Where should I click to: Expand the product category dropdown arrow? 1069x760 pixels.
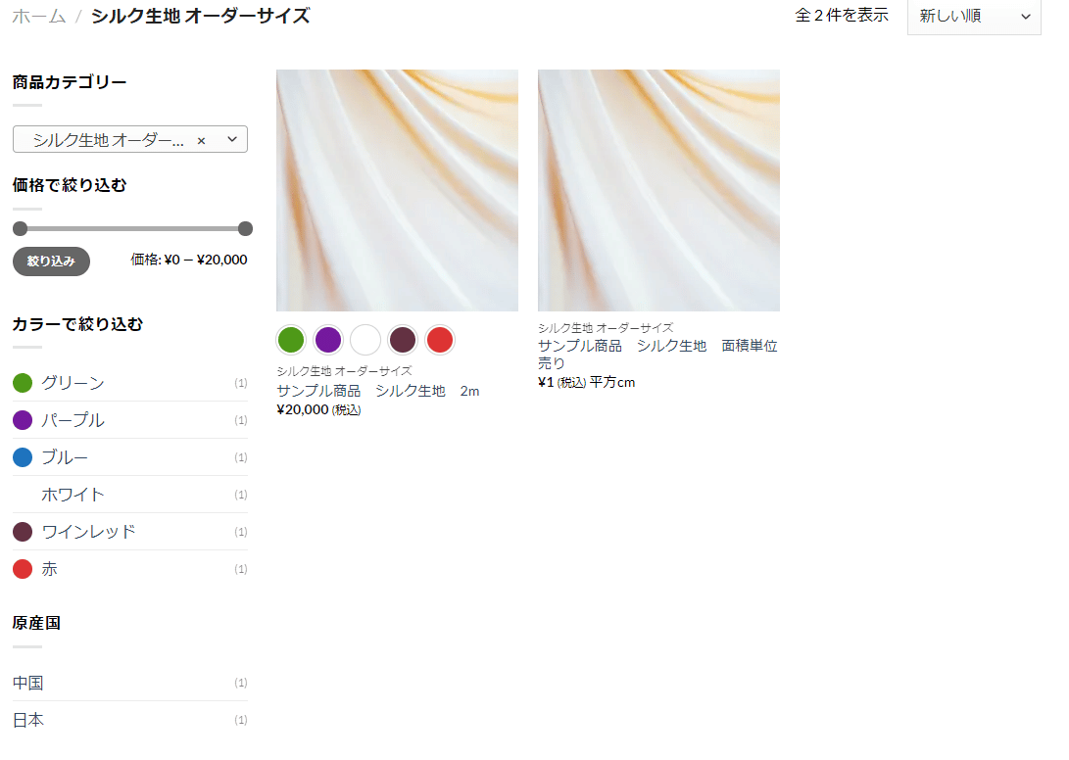tap(232, 139)
